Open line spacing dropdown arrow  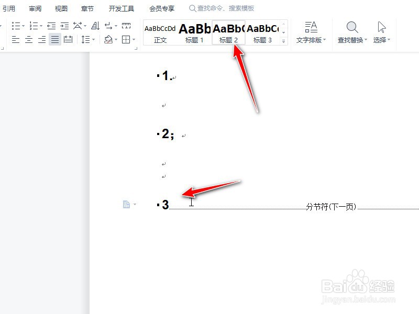[93, 40]
